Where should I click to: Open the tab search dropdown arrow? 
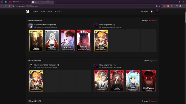coord(2,2)
